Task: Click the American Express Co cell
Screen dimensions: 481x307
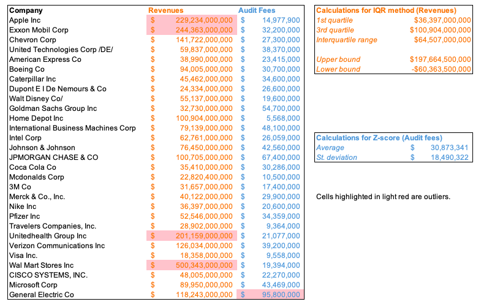Action: click(45, 59)
